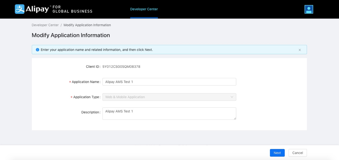Click the Modify Application Information page heading
The height and width of the screenshot is (160, 339).
point(71,35)
